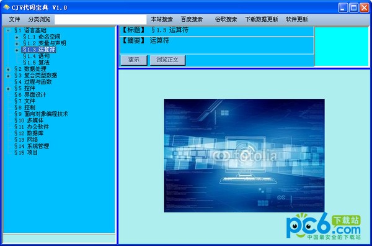Click 百度搜索 in the menu bar
The width and height of the screenshot is (372, 246).
pyautogui.click(x=192, y=19)
